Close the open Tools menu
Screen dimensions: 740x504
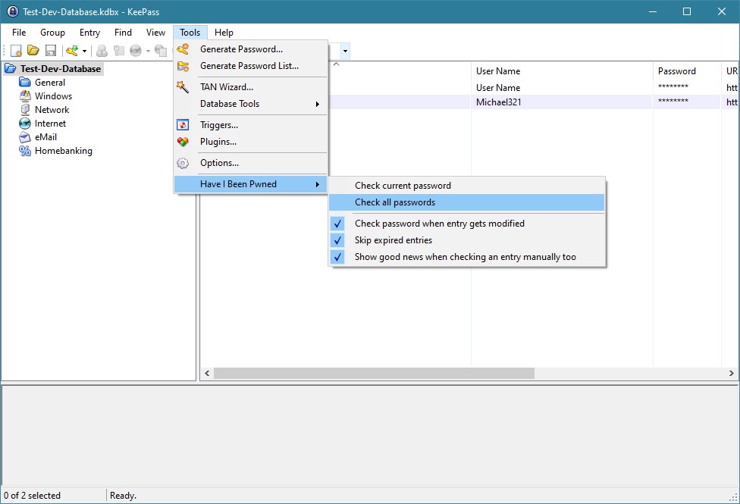coord(190,32)
